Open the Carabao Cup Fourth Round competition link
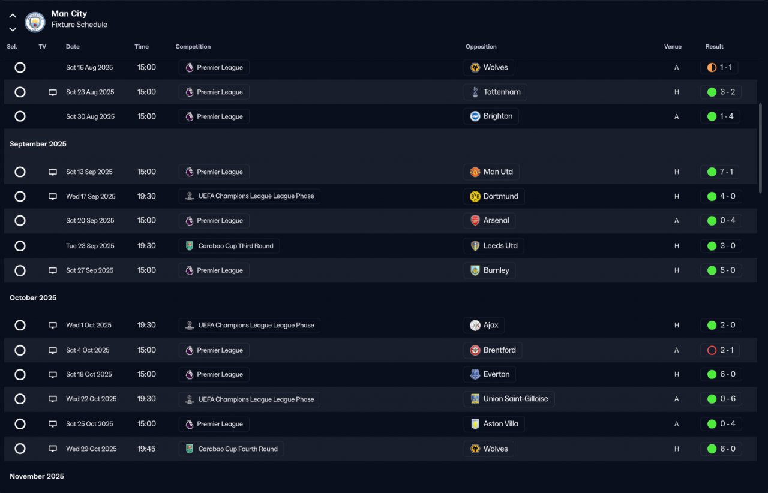768x493 pixels. pos(232,449)
